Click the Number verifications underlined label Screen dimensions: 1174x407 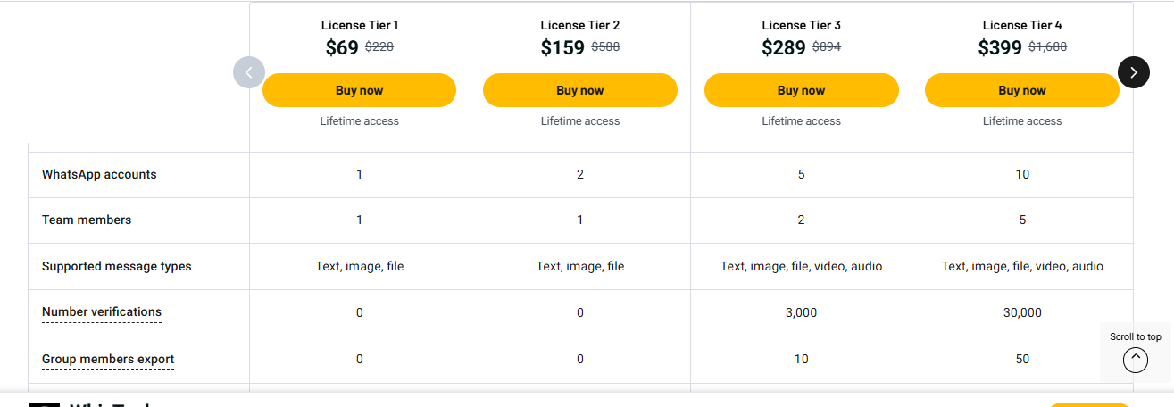click(102, 312)
